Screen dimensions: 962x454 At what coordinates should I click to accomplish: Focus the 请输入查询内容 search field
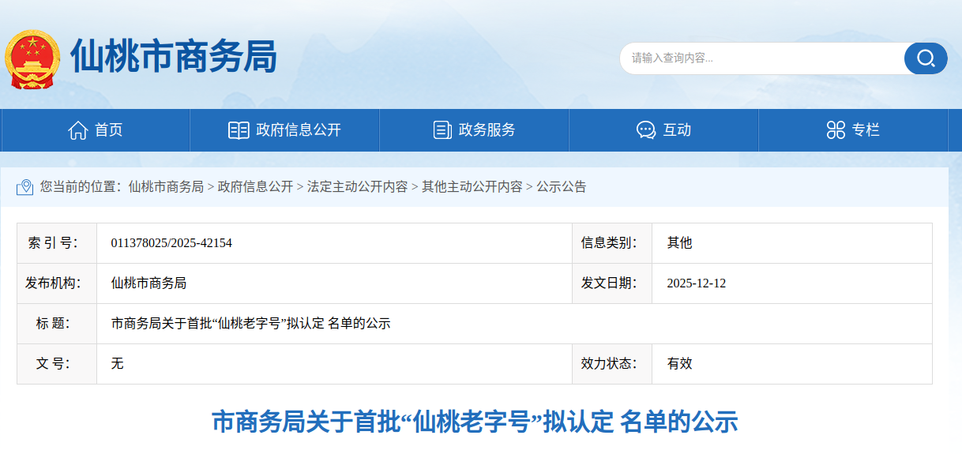(762, 58)
